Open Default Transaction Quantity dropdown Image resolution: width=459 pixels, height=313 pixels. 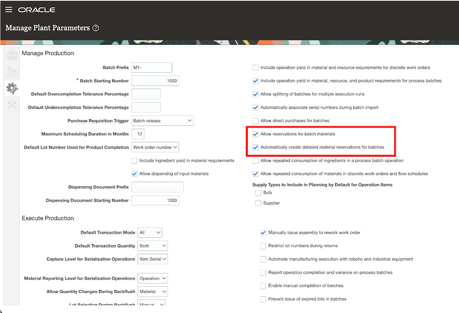[x=153, y=246]
